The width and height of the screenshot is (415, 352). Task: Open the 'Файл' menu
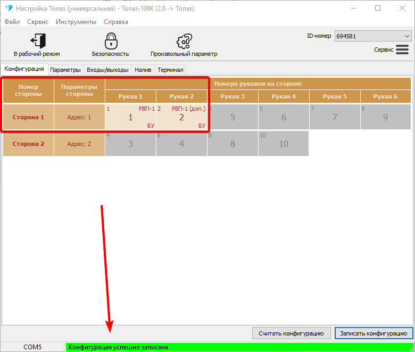pos(12,22)
